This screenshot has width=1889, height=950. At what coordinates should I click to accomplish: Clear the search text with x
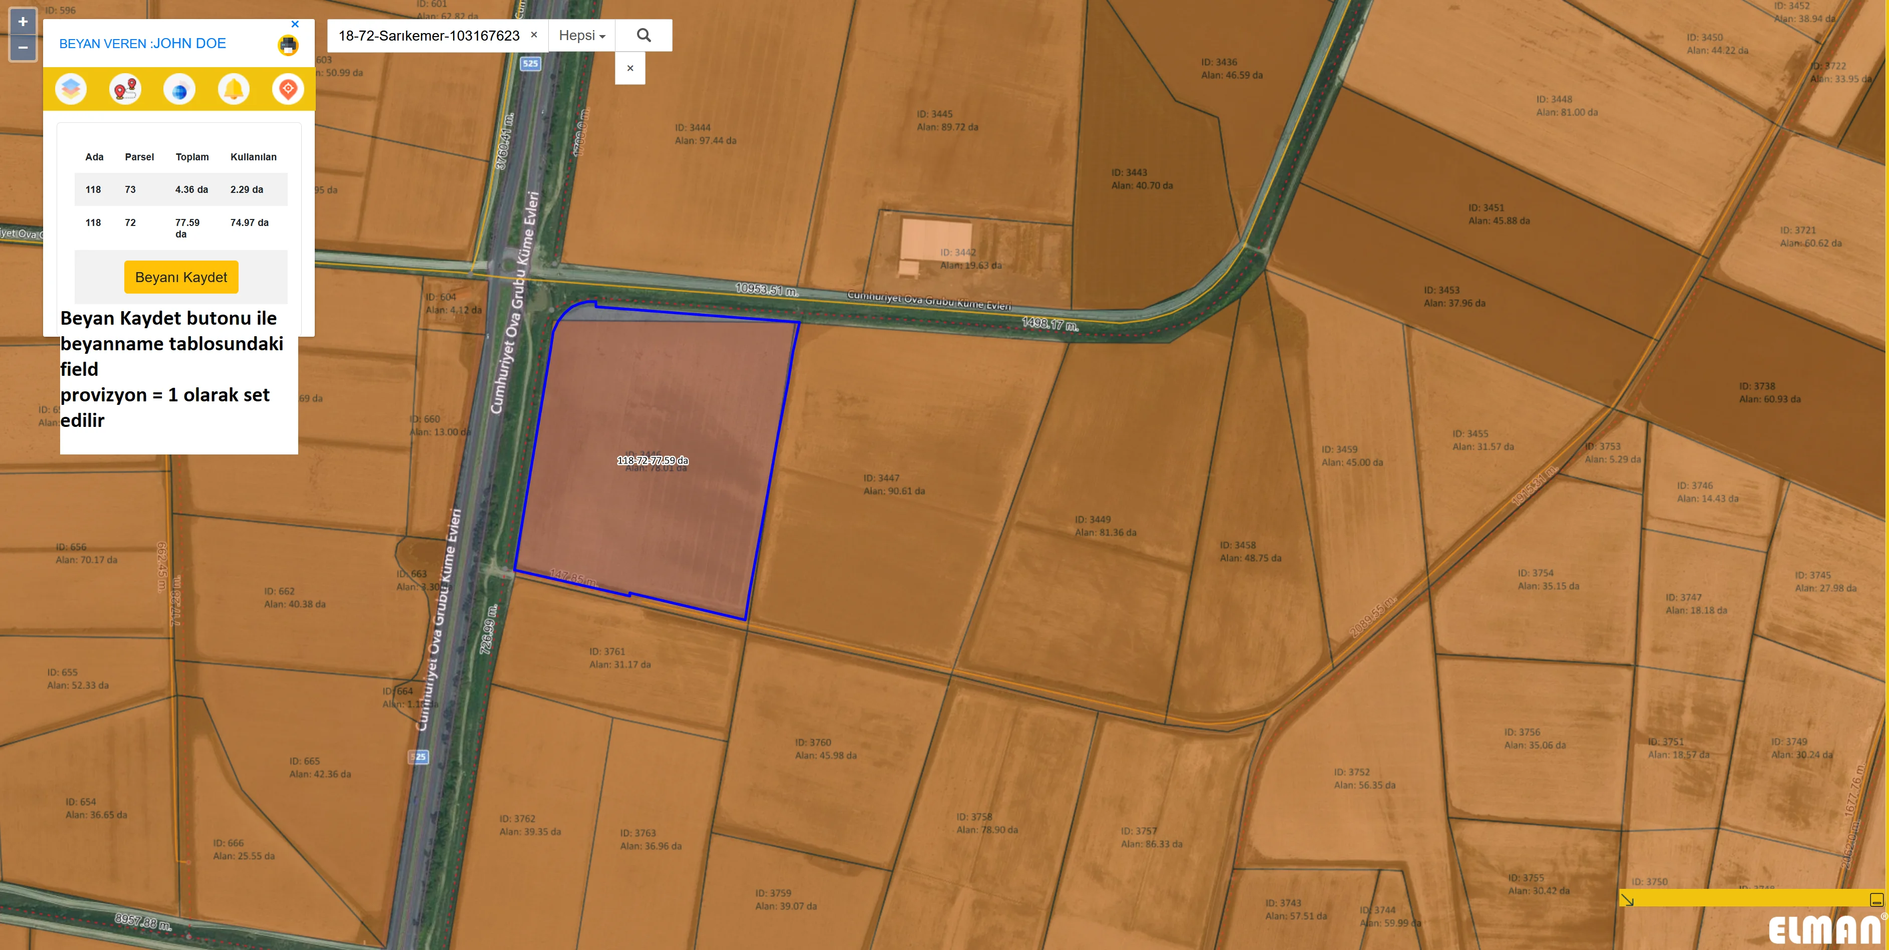(x=534, y=35)
